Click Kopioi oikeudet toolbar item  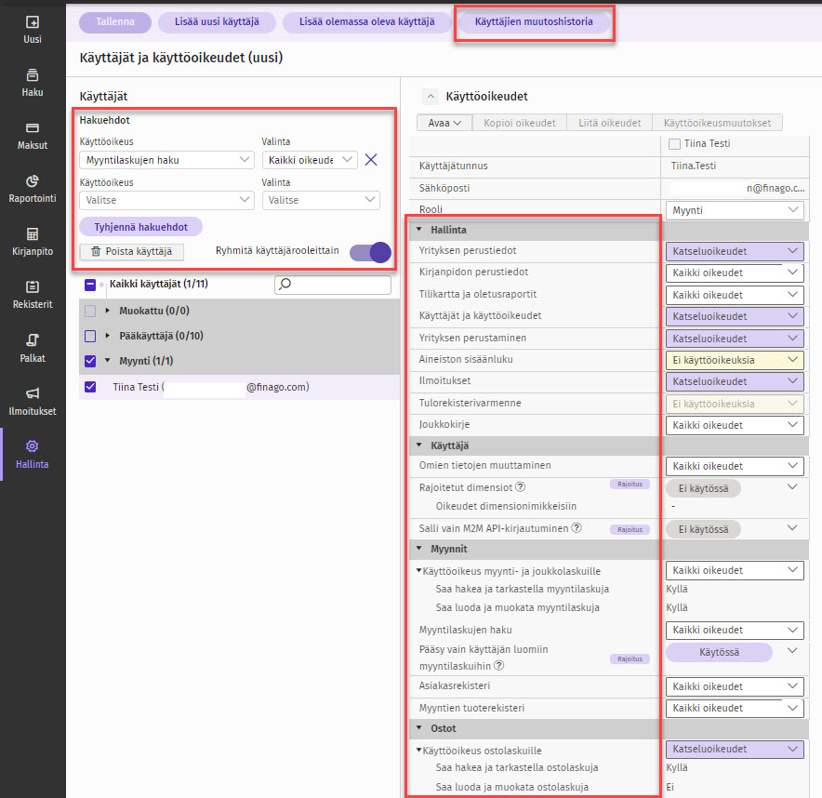(520, 123)
